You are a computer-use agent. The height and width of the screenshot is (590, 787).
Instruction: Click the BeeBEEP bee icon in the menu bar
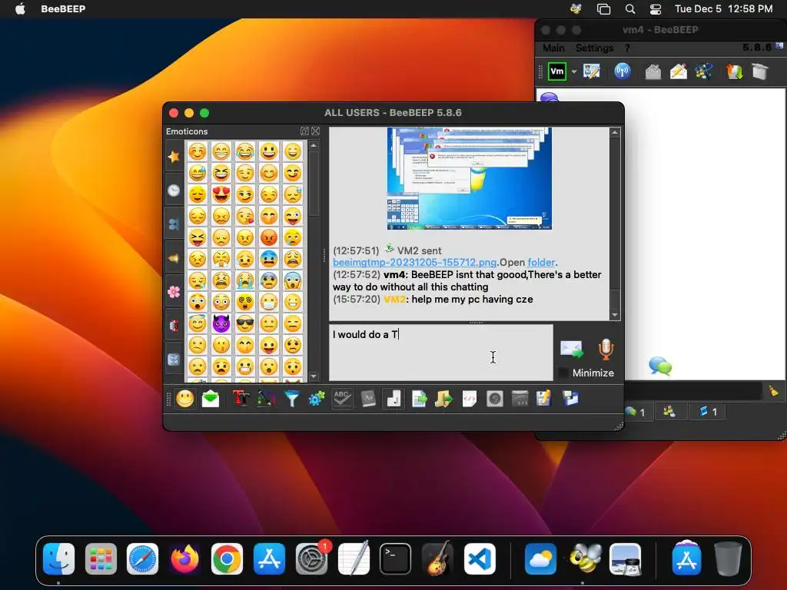[x=576, y=8]
